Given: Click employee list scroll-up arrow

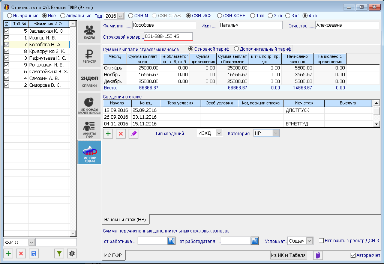Looking at the screenshot, I should pyautogui.click(x=73, y=24).
